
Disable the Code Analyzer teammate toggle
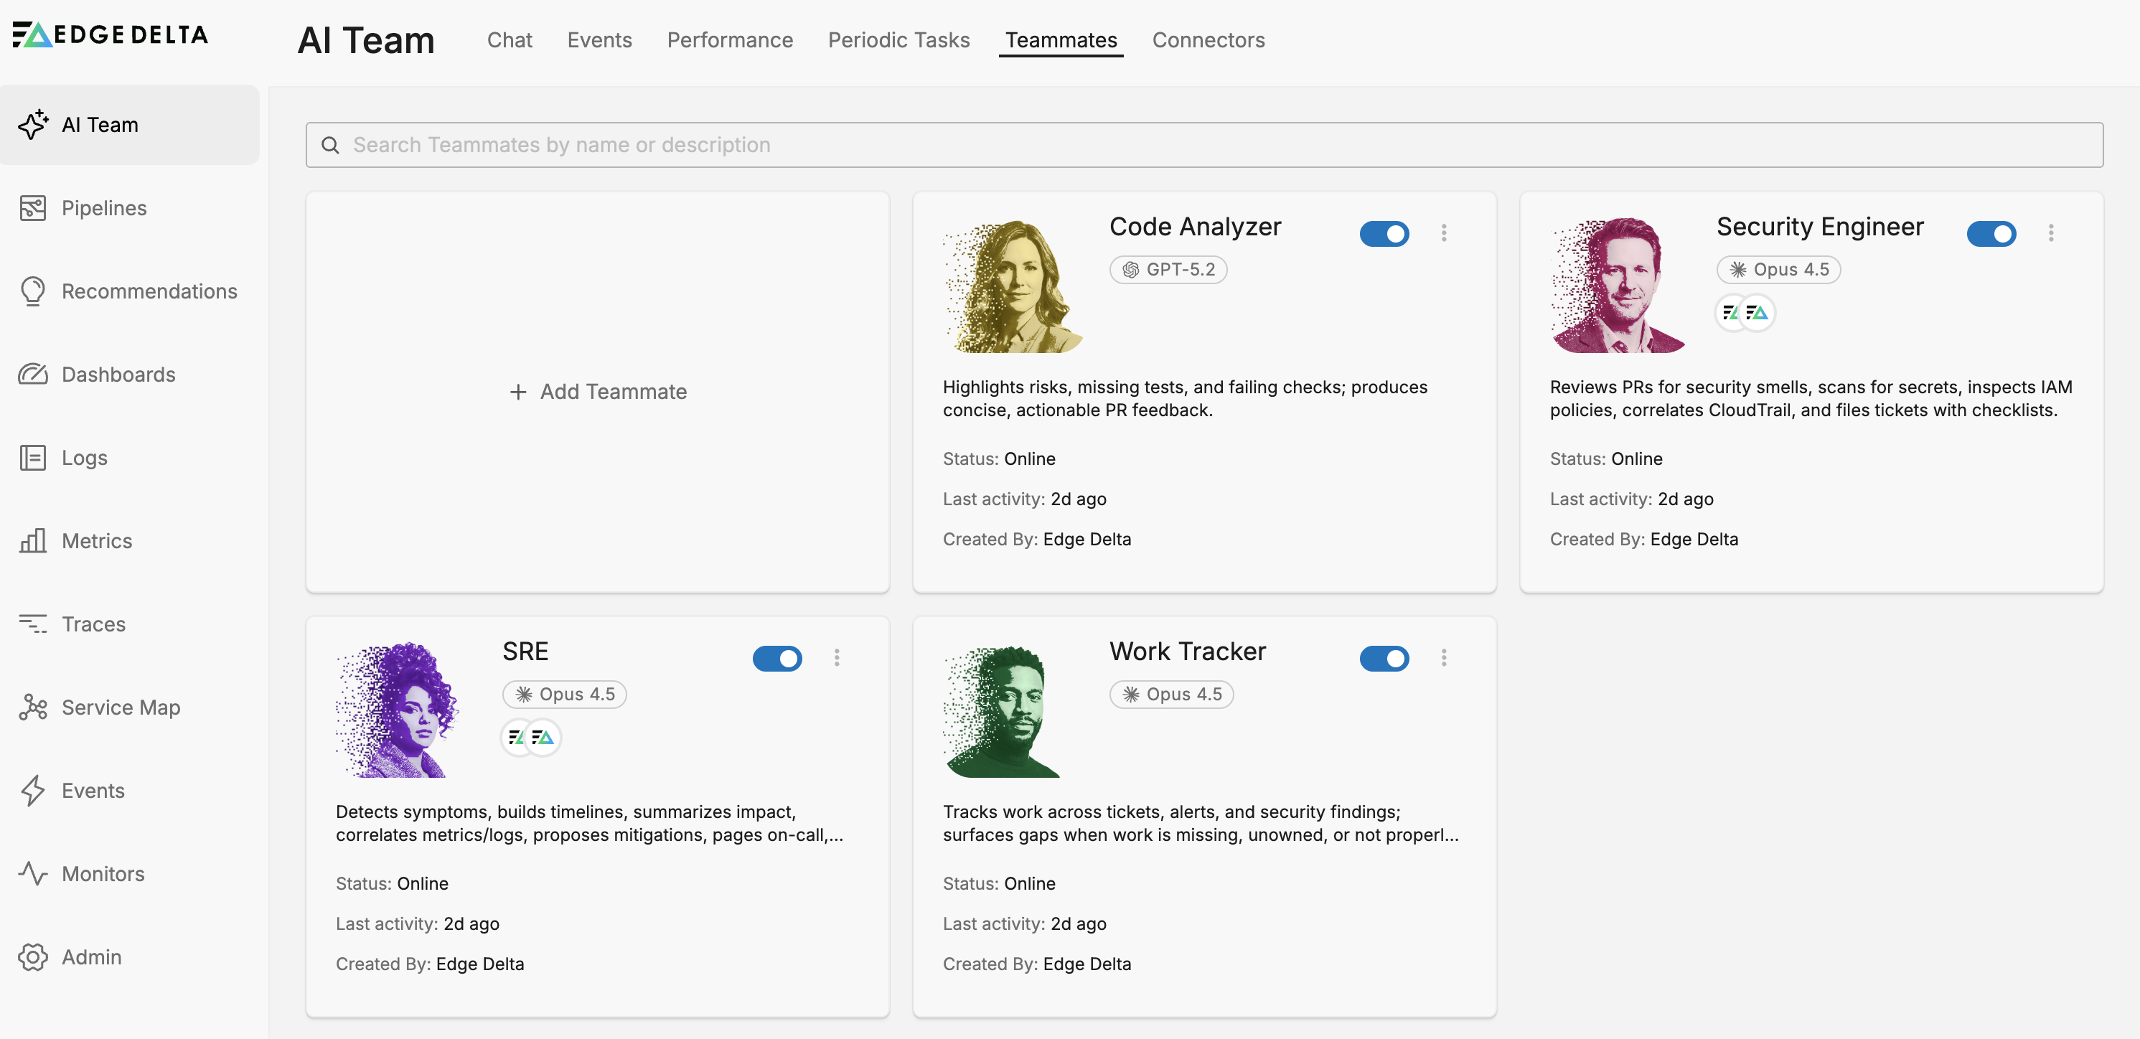click(1384, 233)
